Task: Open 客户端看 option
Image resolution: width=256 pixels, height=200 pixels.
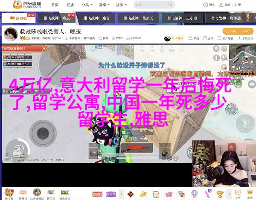Action: pos(225,38)
